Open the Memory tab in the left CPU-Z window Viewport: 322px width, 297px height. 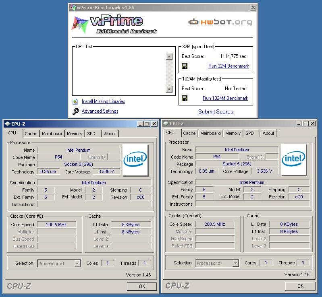74,134
